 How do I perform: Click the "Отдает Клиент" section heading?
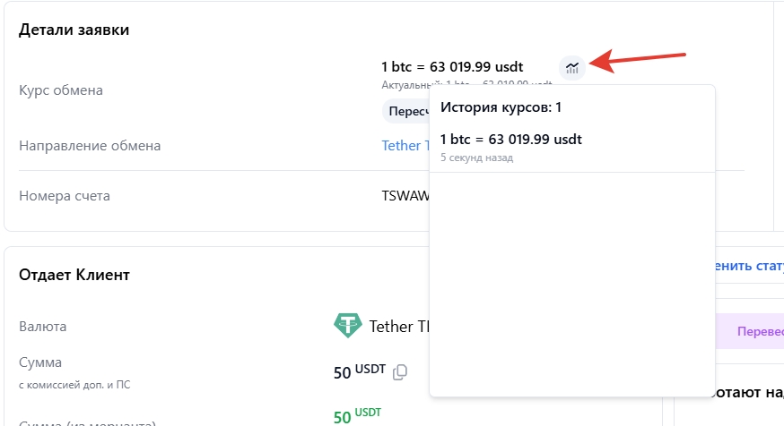click(74, 275)
